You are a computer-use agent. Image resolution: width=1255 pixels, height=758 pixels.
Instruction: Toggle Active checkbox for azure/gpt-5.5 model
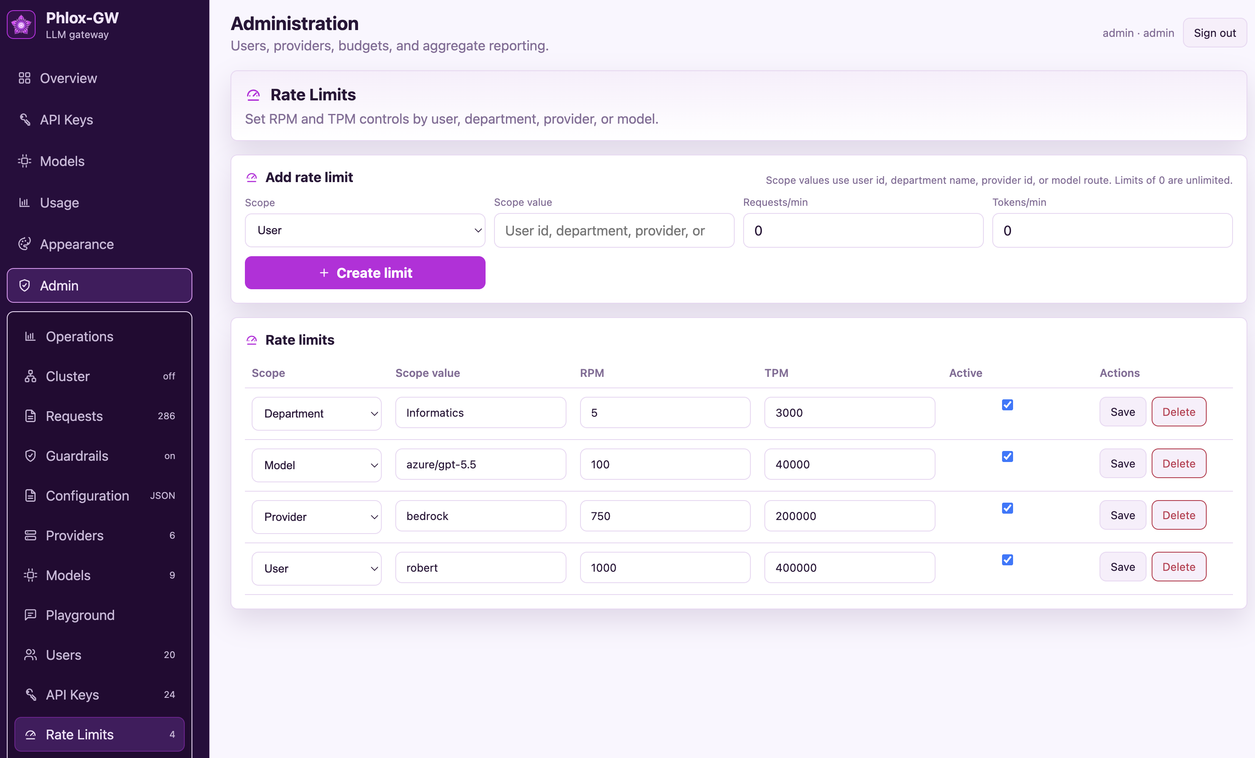(1007, 456)
